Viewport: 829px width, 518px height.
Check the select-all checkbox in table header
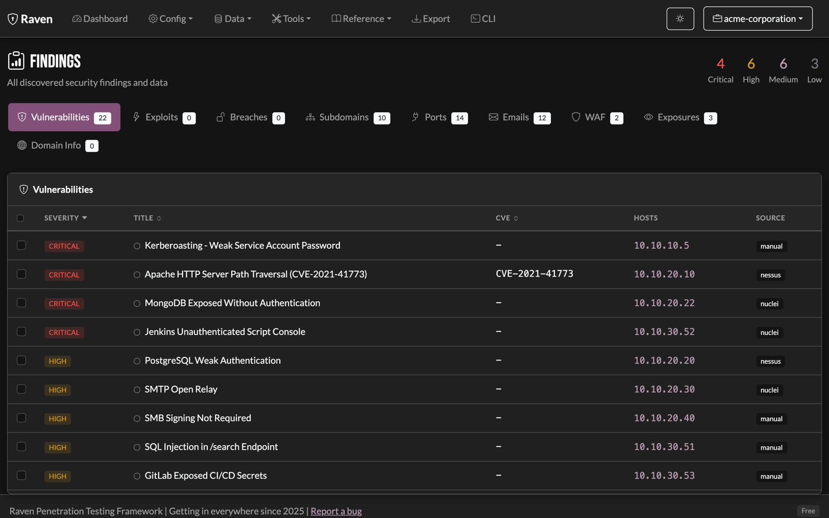[20, 218]
